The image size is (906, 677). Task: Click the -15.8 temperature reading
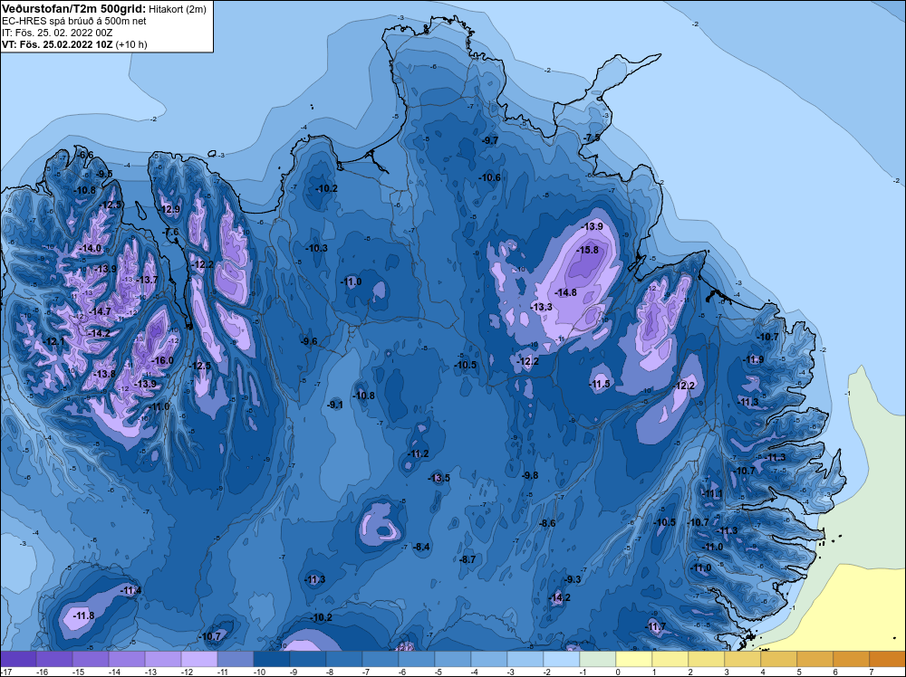587,250
